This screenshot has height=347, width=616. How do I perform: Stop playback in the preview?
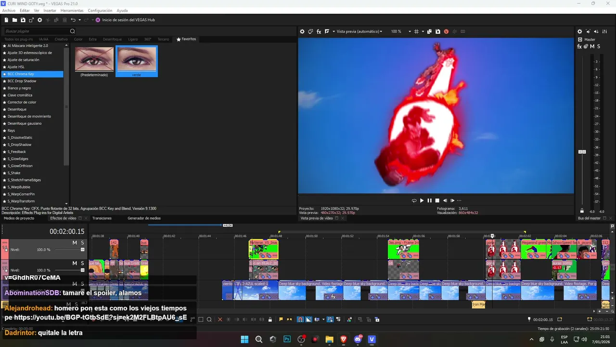point(437,200)
